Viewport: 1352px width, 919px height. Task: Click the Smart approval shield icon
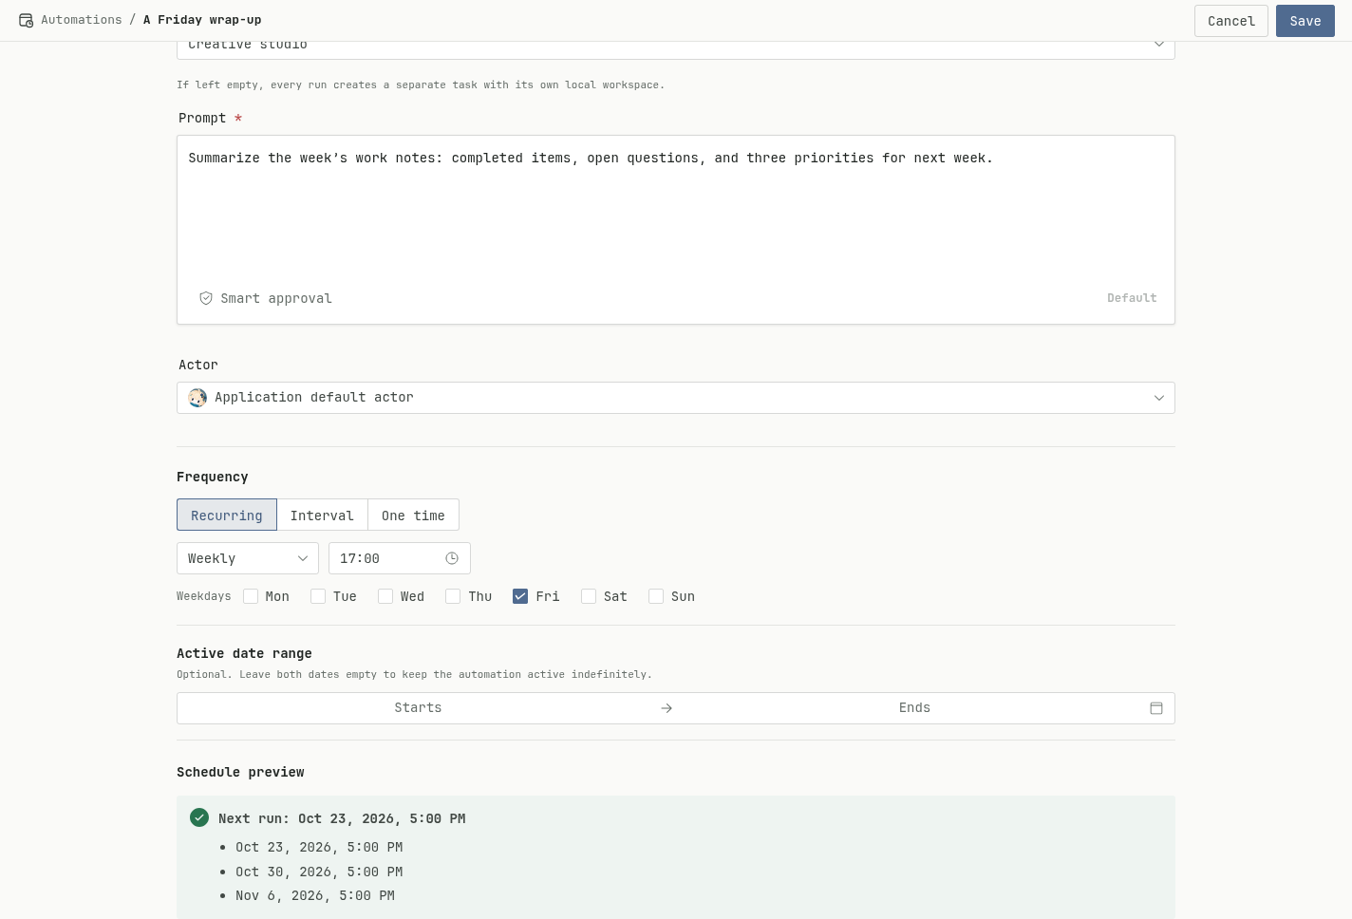click(206, 298)
